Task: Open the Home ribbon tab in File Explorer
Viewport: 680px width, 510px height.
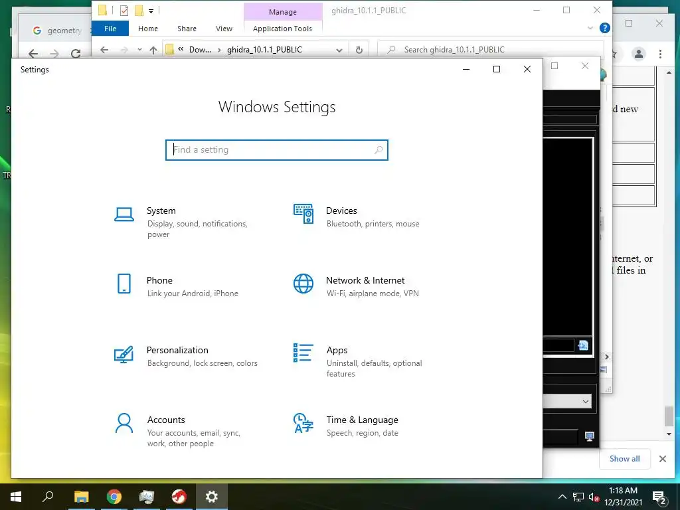Action: [x=148, y=29]
